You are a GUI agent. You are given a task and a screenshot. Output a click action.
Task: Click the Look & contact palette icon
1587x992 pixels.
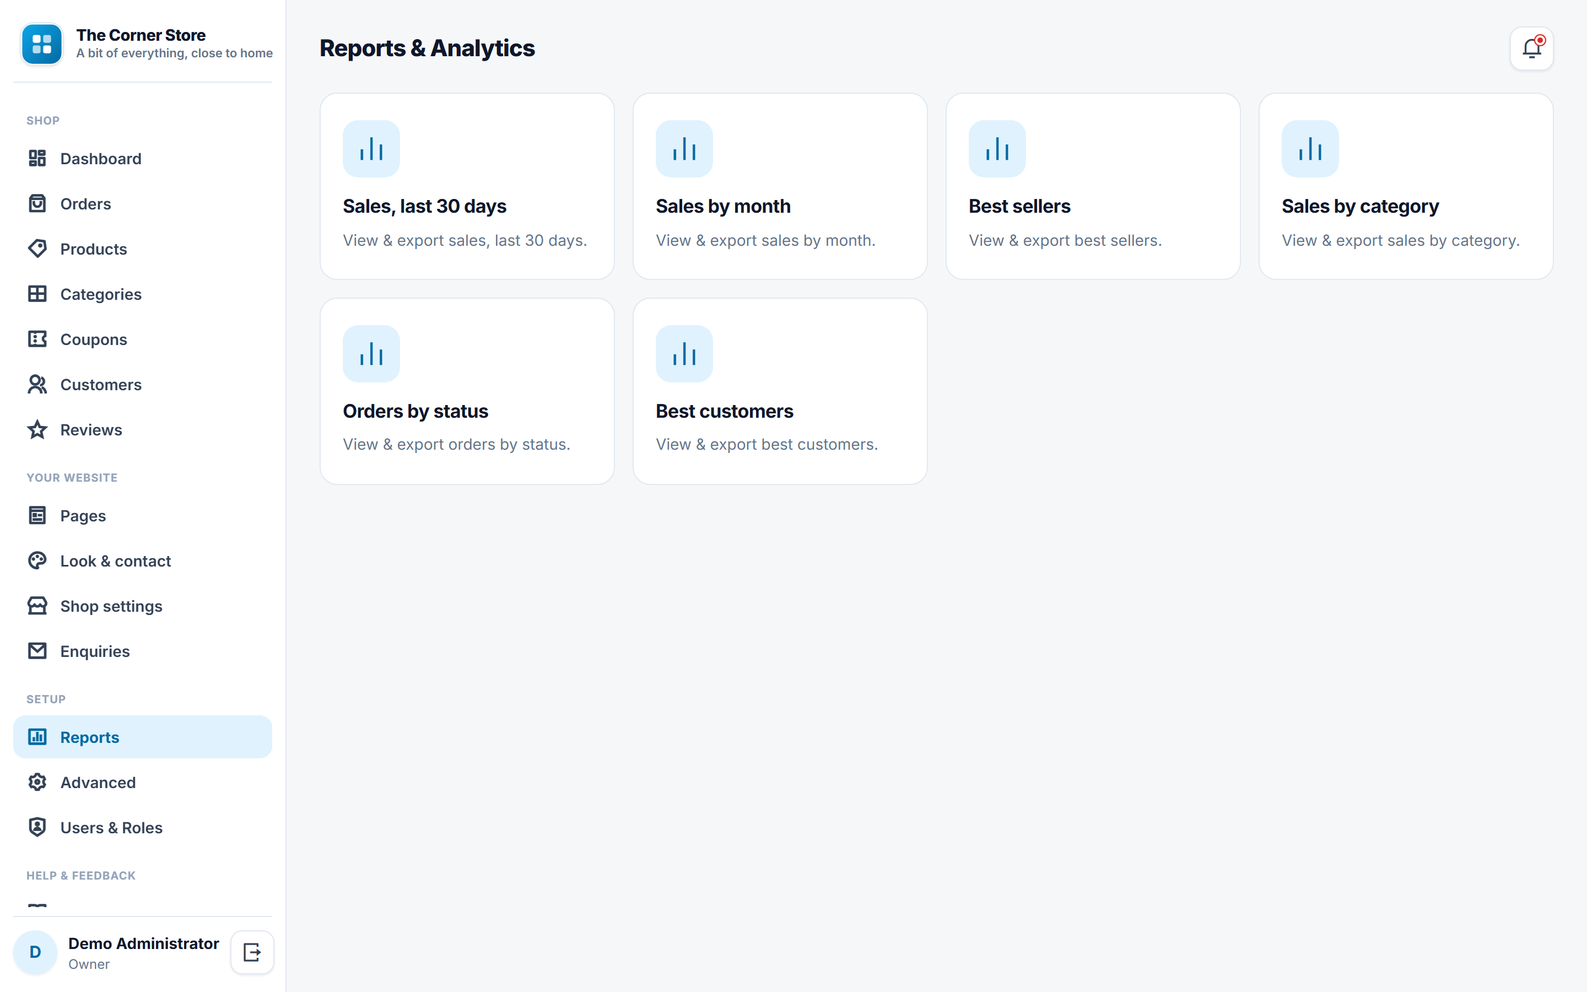[x=37, y=561]
